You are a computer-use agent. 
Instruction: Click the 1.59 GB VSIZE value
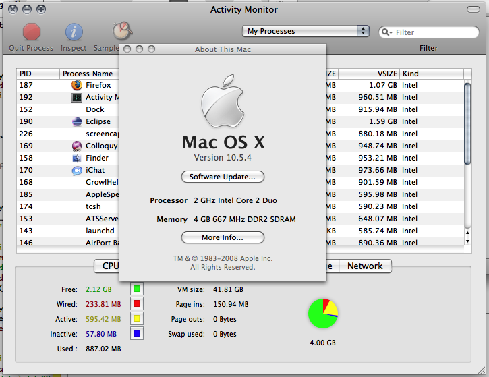(x=383, y=121)
